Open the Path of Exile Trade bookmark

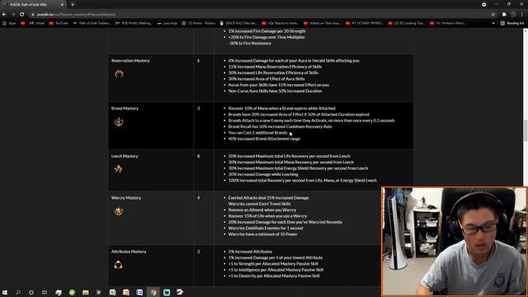pyautogui.click(x=92, y=23)
